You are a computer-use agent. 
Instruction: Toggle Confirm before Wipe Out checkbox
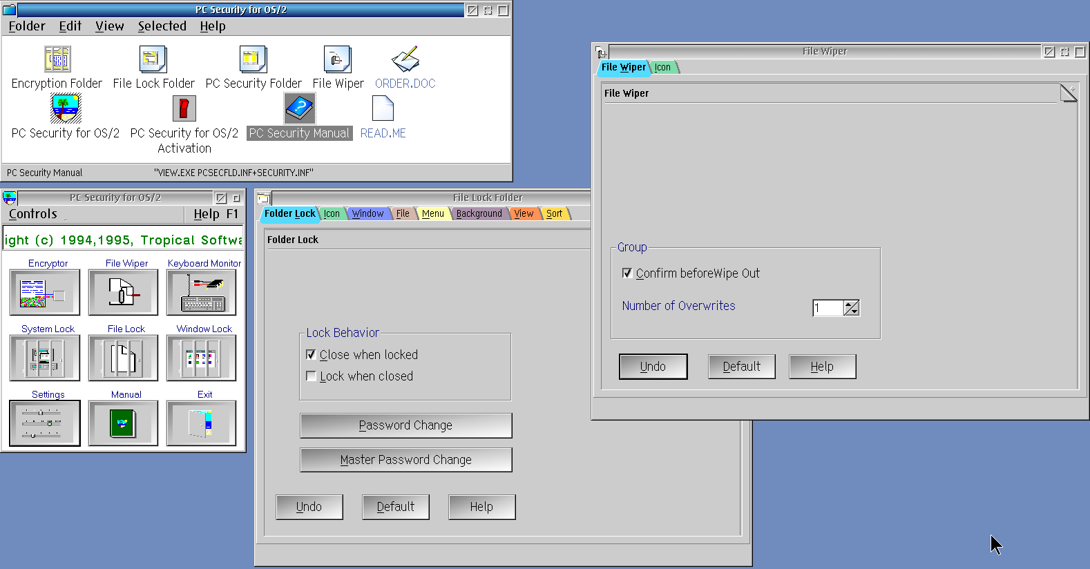627,273
